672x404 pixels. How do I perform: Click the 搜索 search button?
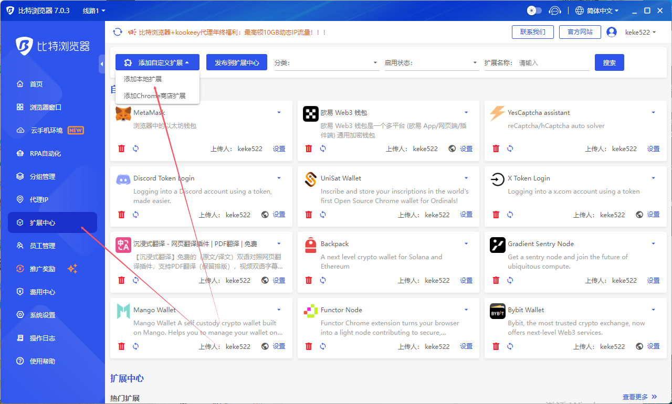pyautogui.click(x=609, y=62)
